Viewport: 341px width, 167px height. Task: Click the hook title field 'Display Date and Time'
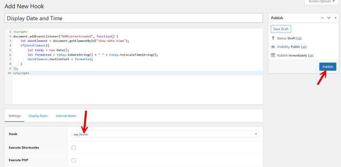(x=134, y=18)
